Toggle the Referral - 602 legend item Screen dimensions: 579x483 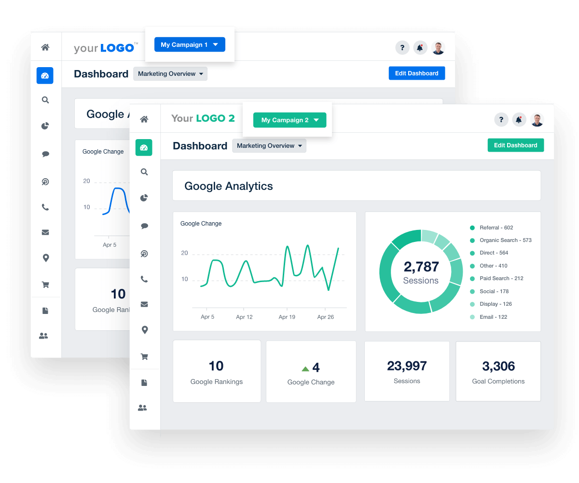point(496,227)
